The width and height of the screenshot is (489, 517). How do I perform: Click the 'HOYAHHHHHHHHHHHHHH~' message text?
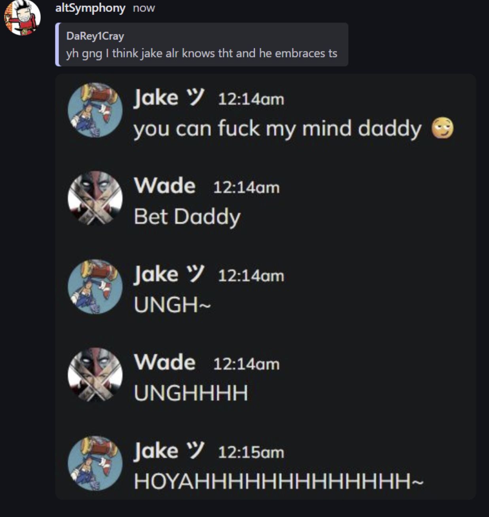279,481
